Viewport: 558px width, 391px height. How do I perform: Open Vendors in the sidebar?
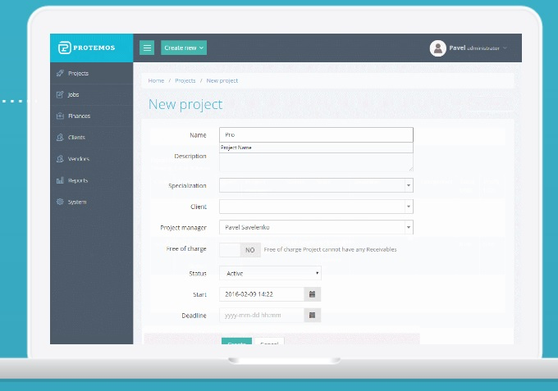[x=91, y=159]
